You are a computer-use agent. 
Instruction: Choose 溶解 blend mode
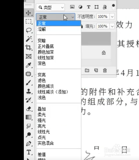tap(59, 29)
